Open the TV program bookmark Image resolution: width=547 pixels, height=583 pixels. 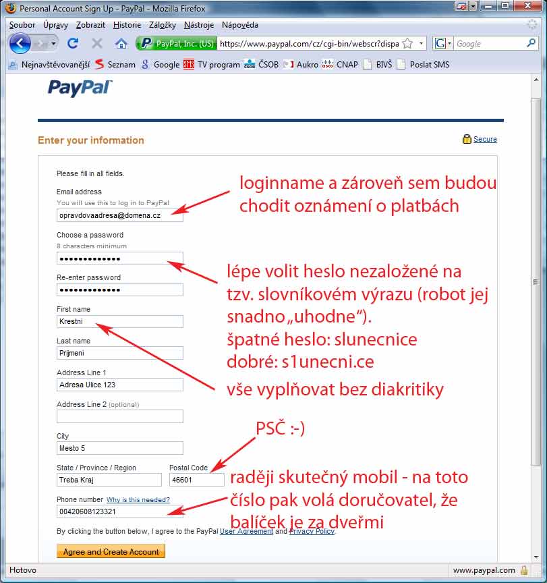coord(212,64)
